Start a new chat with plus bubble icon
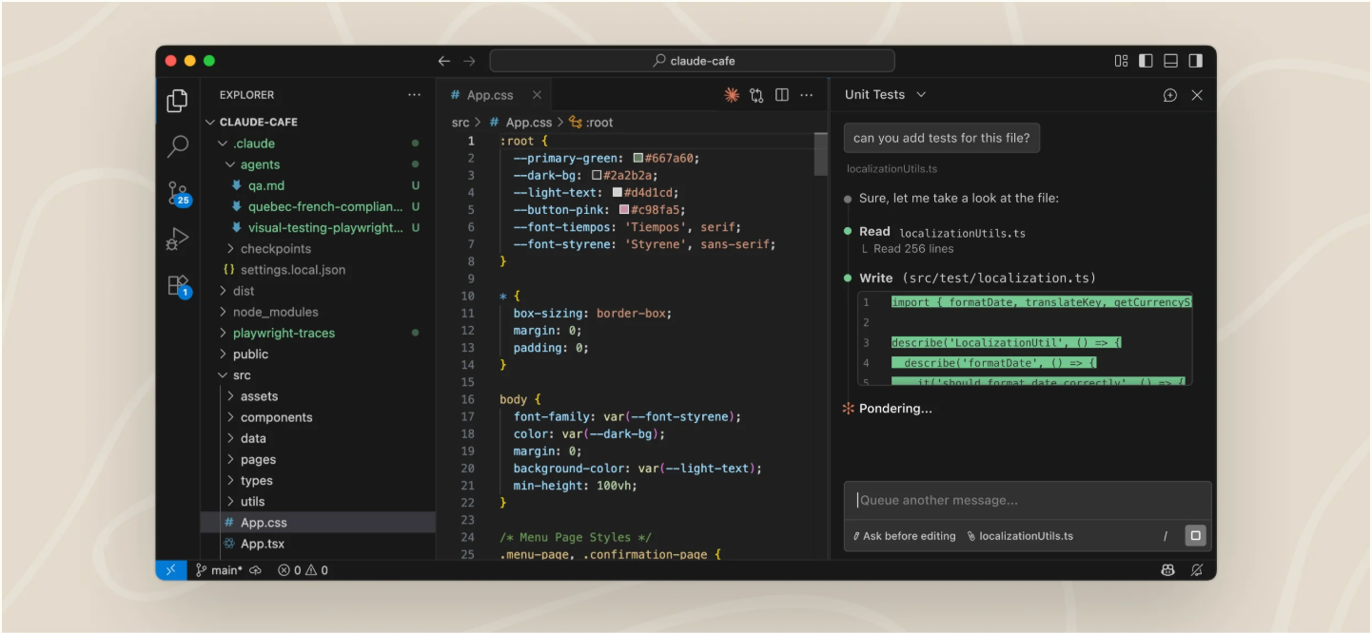 click(1170, 95)
